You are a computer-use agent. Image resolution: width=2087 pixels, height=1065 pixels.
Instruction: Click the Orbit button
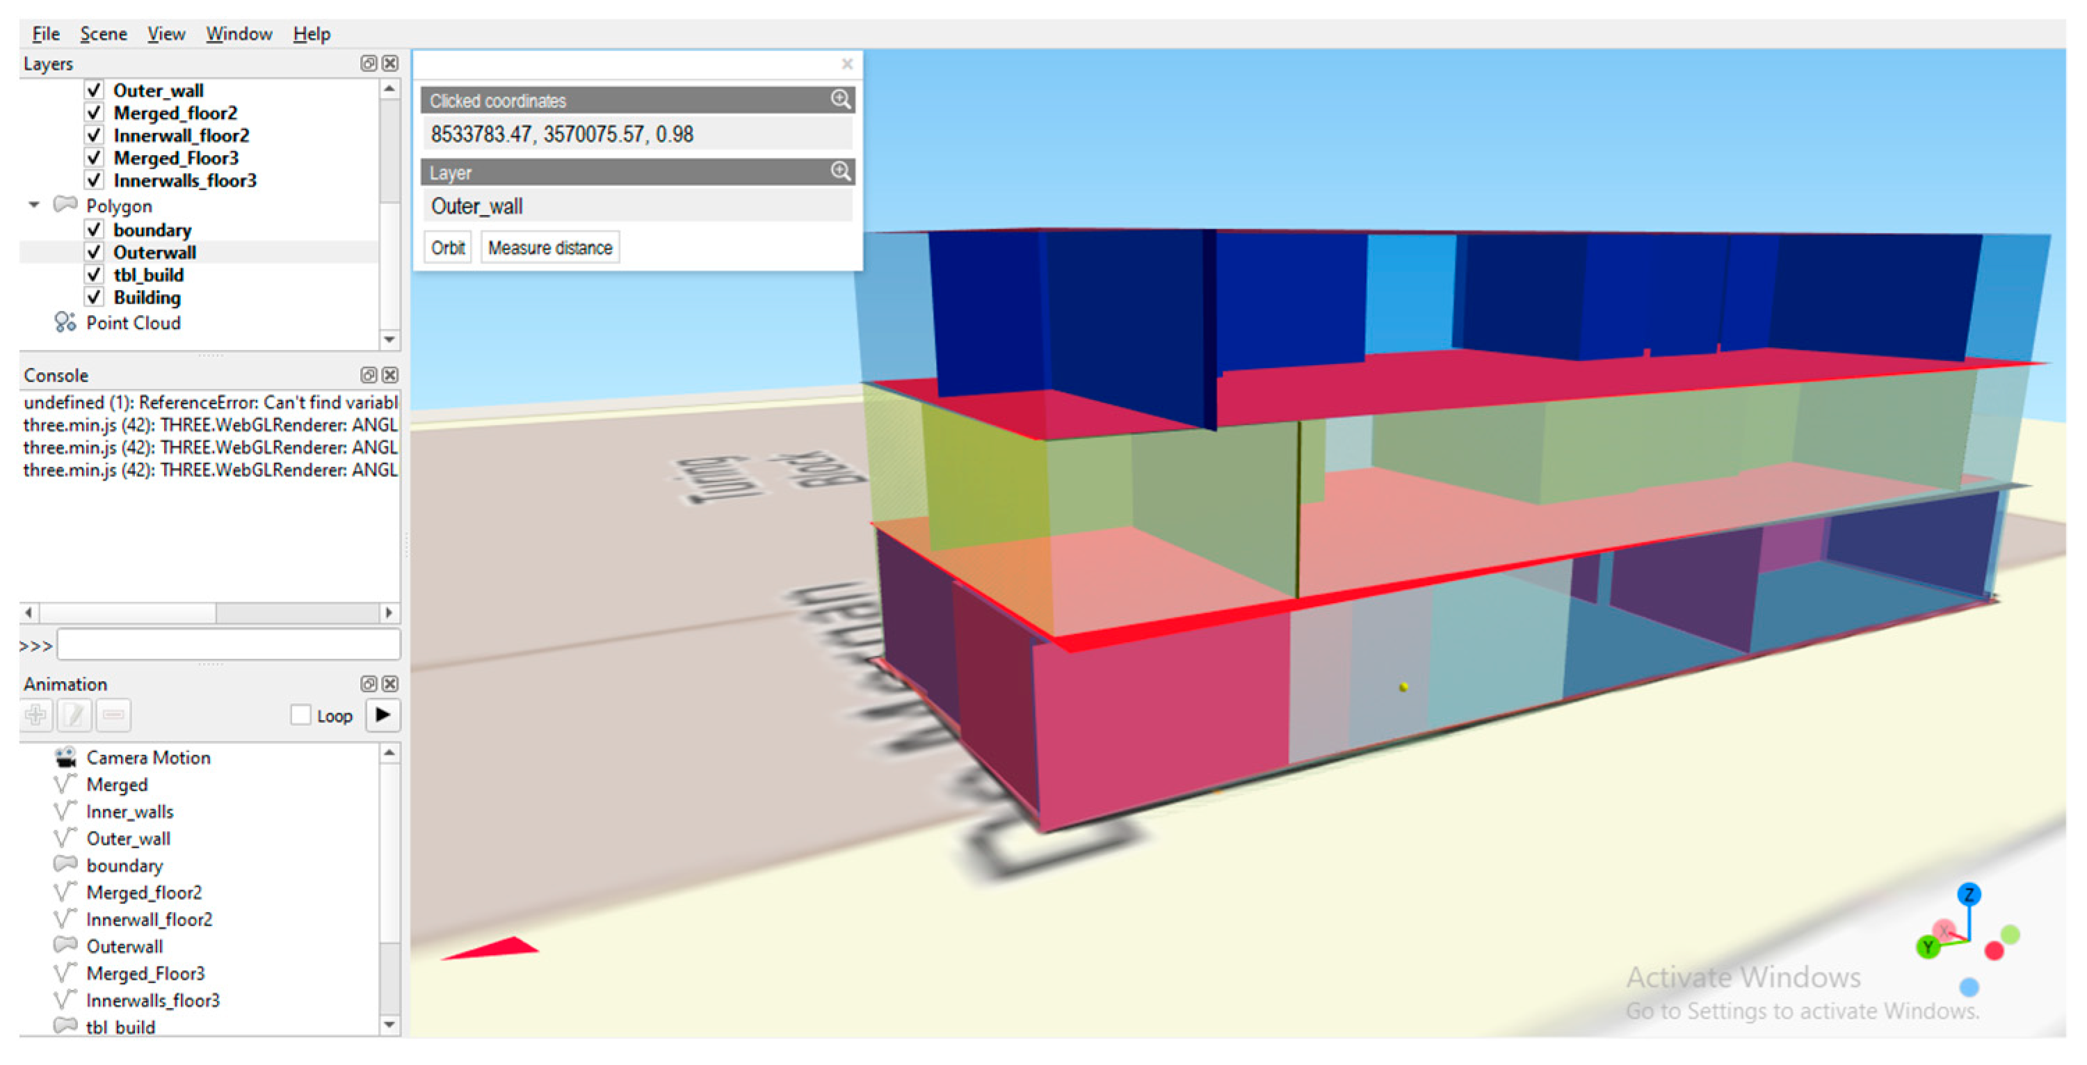click(447, 248)
